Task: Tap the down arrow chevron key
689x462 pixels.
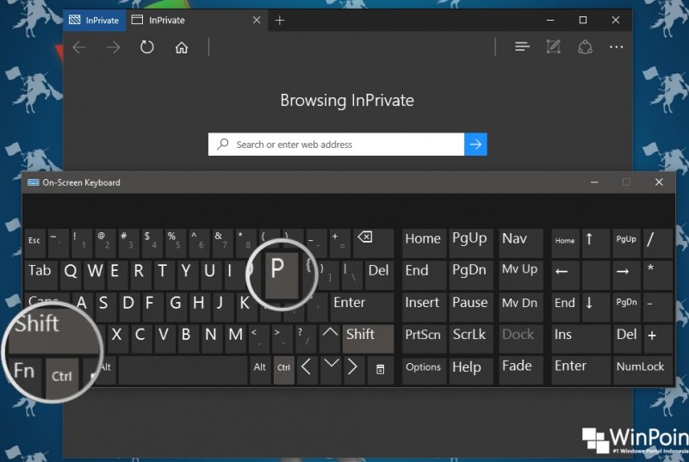Action: (331, 371)
